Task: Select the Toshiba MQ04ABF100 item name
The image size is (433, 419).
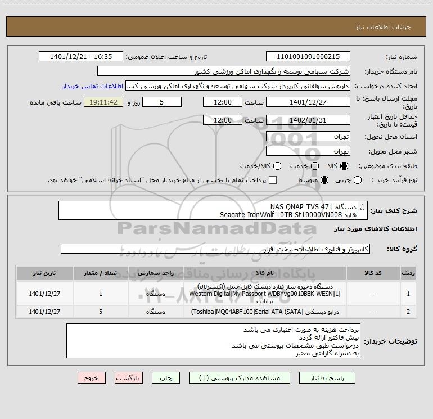Action: pyautogui.click(x=265, y=312)
